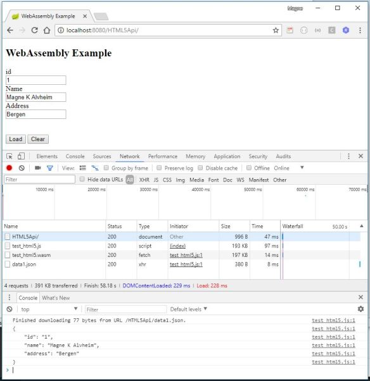Bookmark this page with the star icon

tap(276, 30)
